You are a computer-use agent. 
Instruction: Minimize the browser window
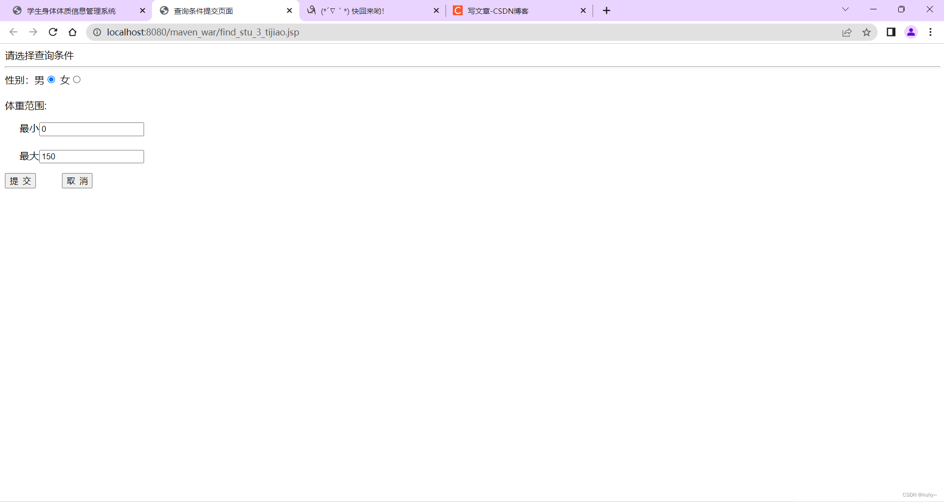click(x=873, y=9)
